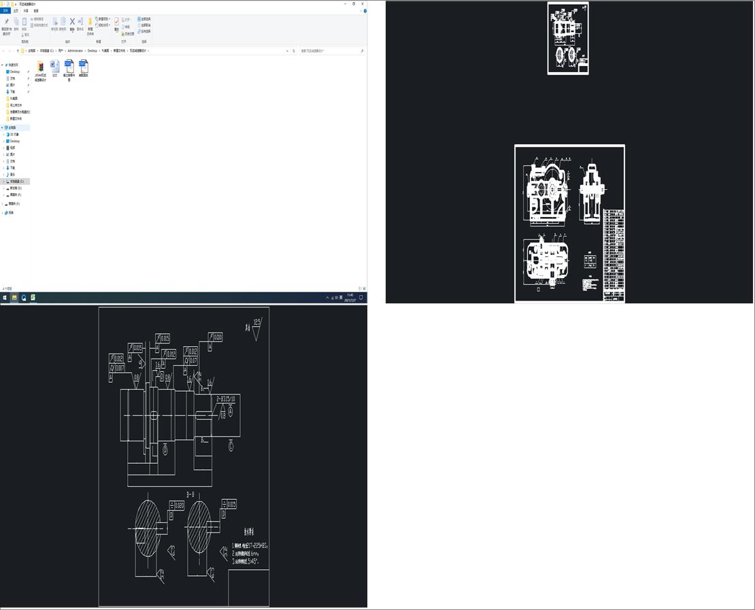The image size is (755, 610).
Task: Click the clock in the system tray
Action: [350, 298]
